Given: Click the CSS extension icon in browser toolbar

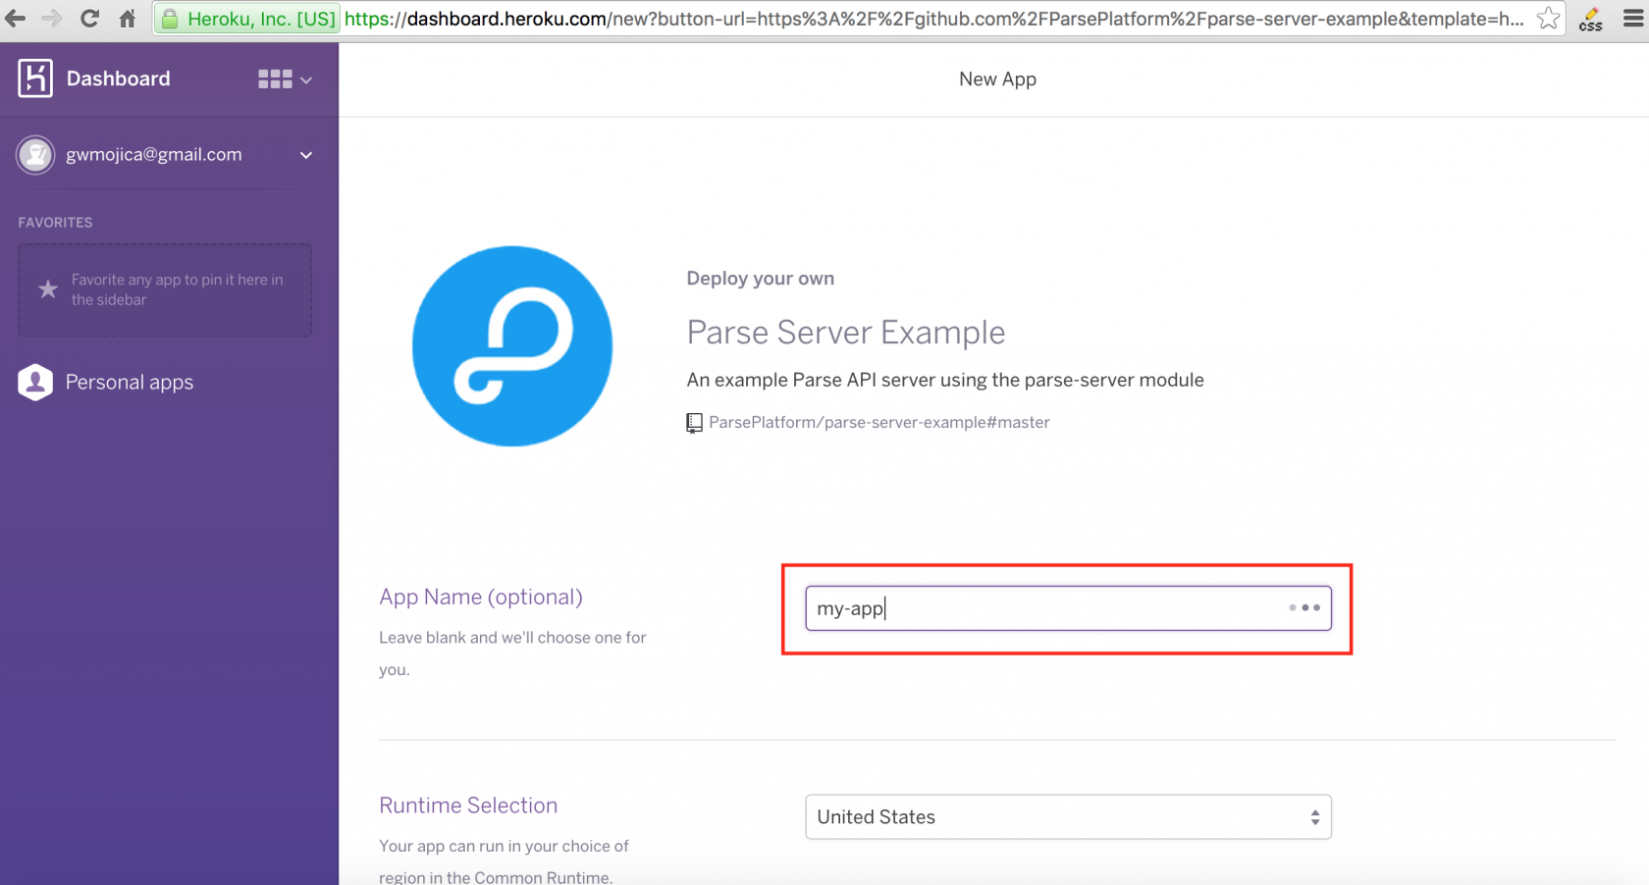Looking at the screenshot, I should 1589,19.
